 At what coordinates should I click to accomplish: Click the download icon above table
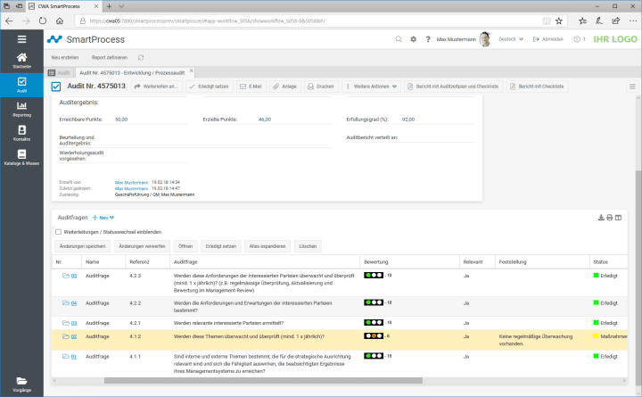pyautogui.click(x=601, y=218)
